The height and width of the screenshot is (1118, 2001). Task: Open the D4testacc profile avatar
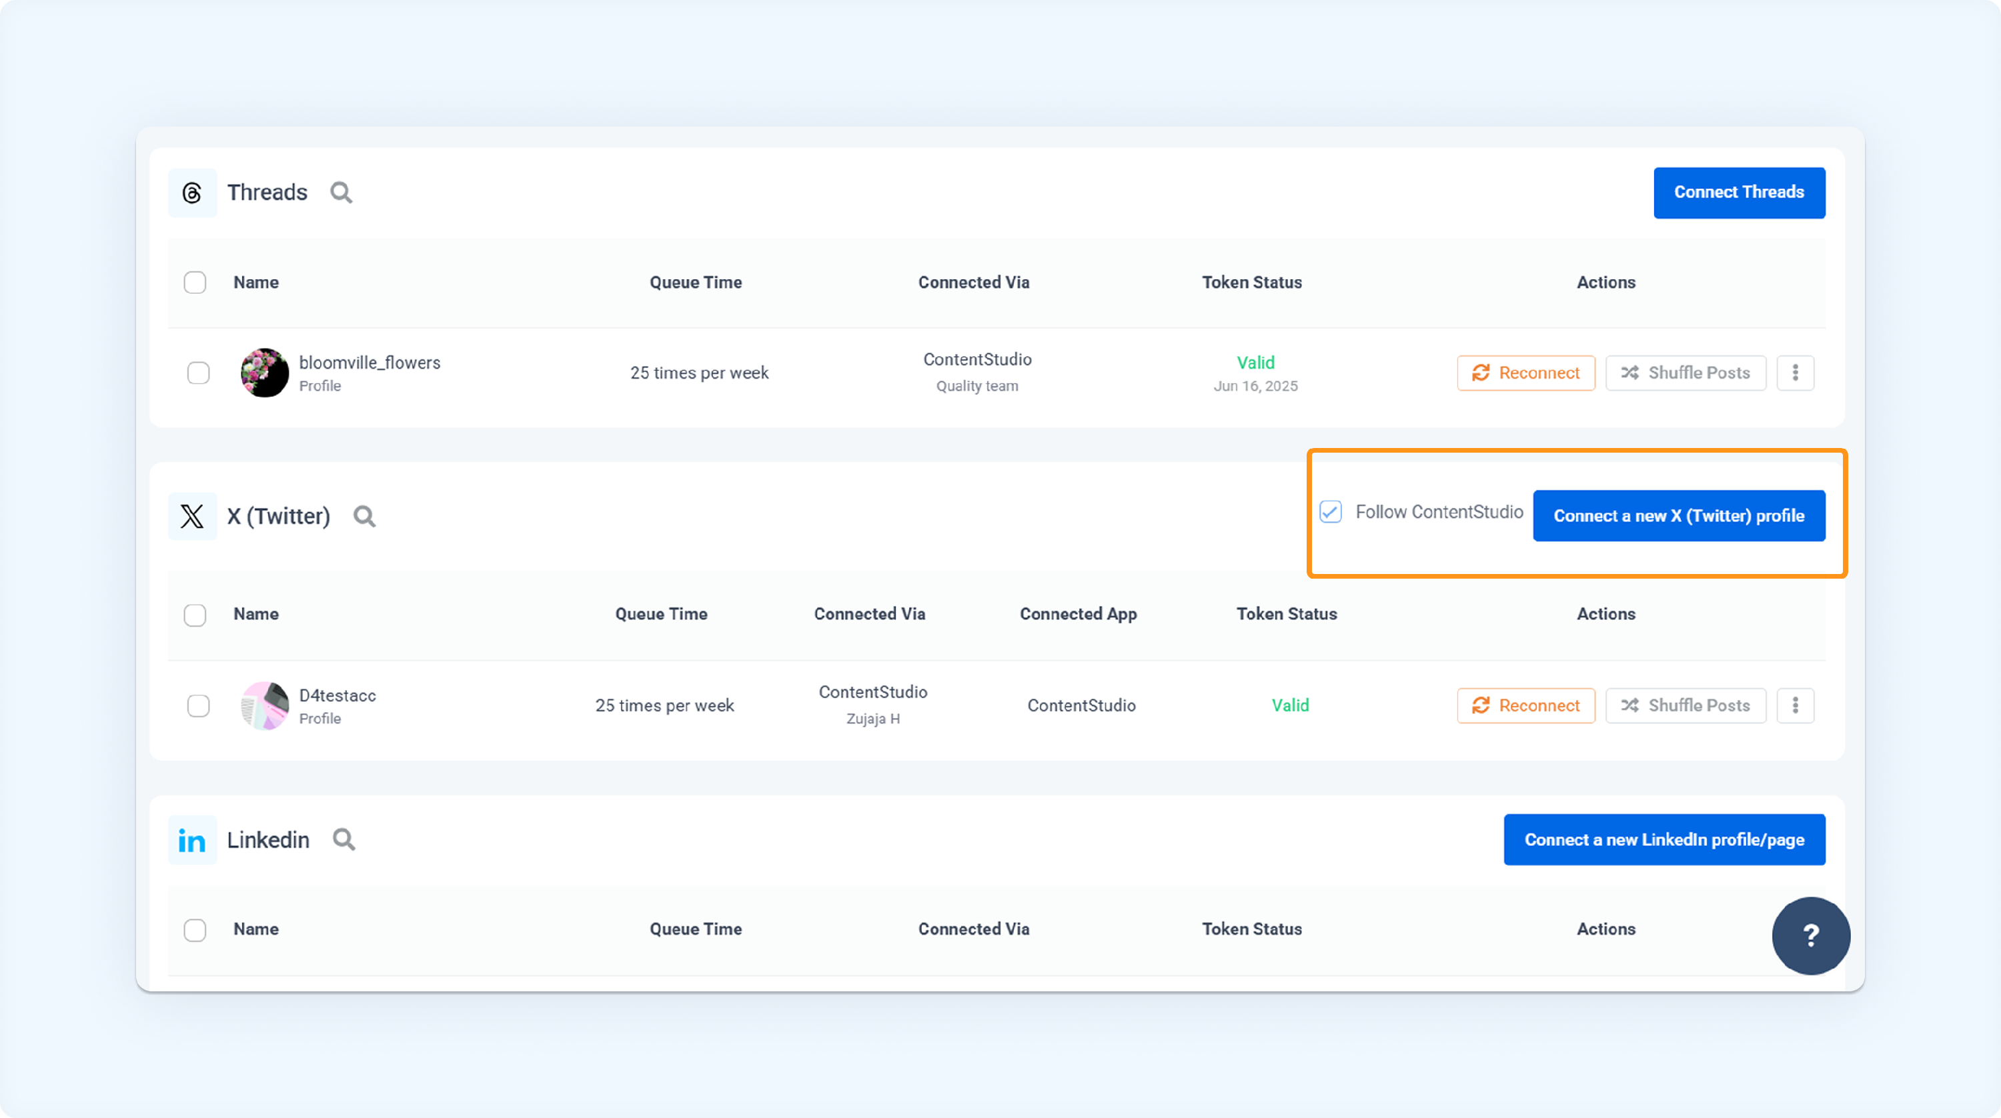click(265, 706)
